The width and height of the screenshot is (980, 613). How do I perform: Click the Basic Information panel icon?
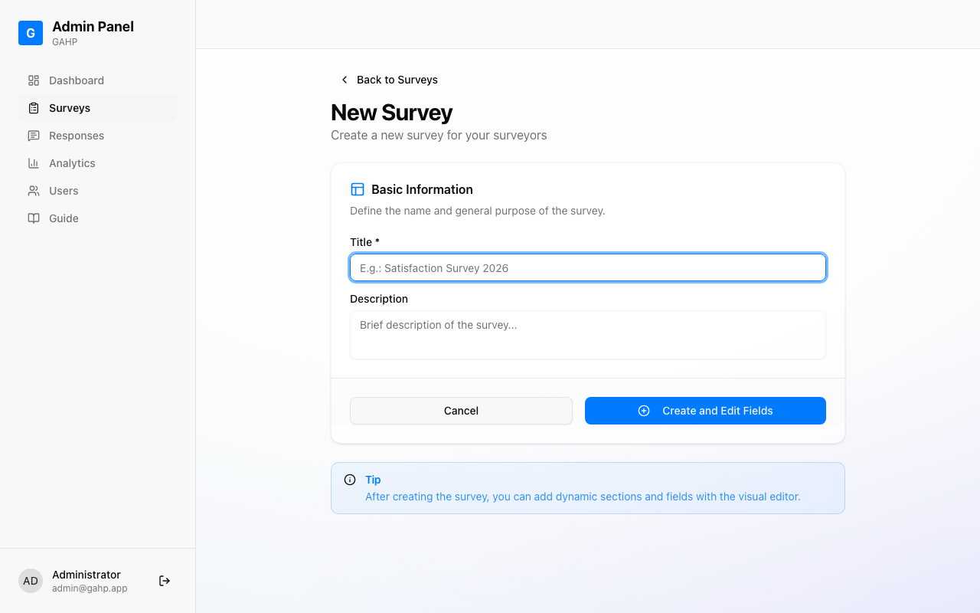358,188
